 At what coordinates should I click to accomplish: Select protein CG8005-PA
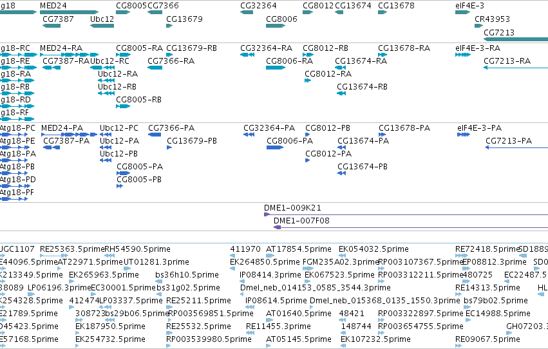124,173
